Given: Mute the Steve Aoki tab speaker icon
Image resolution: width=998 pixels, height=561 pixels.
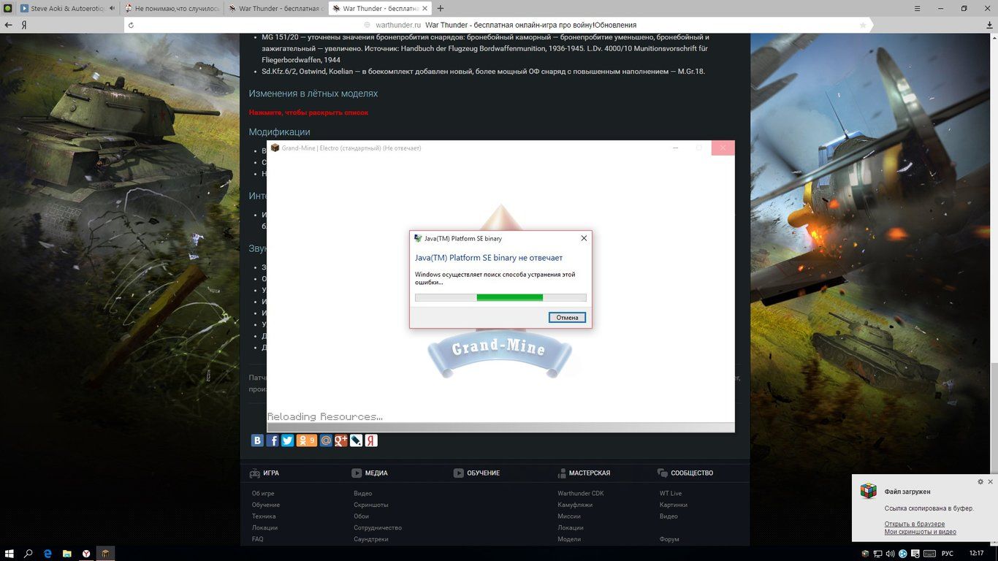Looking at the screenshot, I should 112,9.
